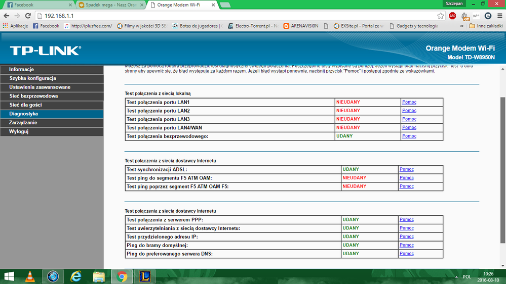
Task: Open the Informacje menu in the sidebar
Action: click(21, 69)
